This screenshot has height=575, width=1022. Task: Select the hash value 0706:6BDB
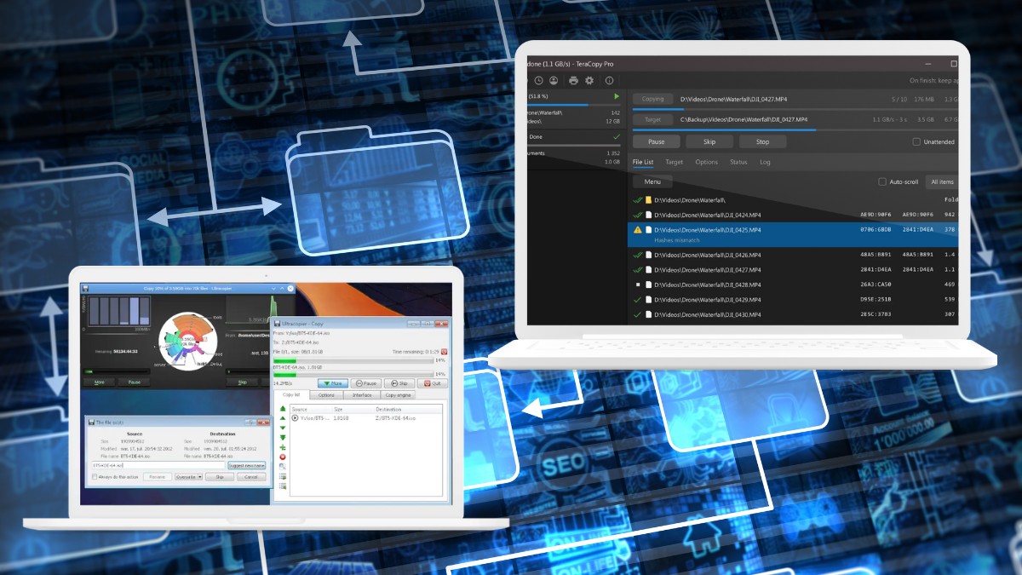click(x=876, y=230)
